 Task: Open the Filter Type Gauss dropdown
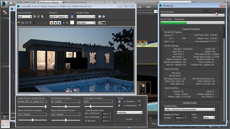click(209, 118)
